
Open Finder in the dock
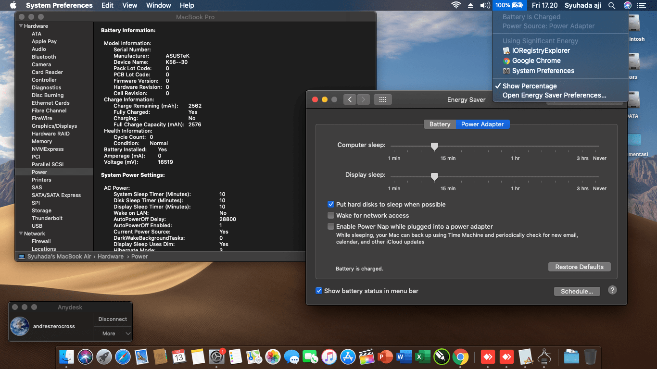point(66,357)
